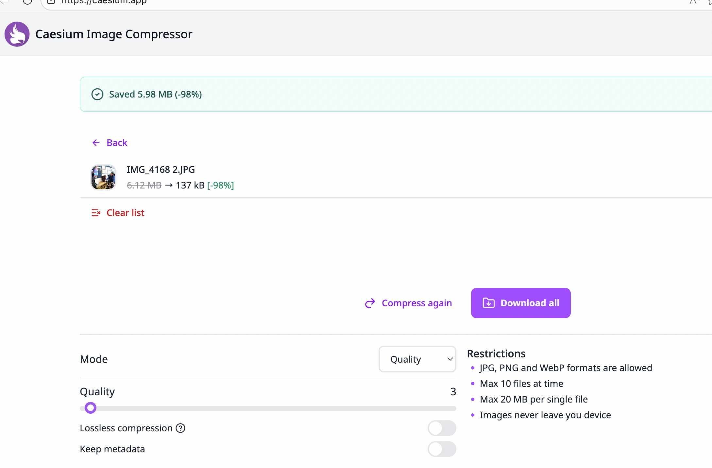Viewport: 712px width, 468px height.
Task: Click the browser reload icon
Action: (x=27, y=2)
